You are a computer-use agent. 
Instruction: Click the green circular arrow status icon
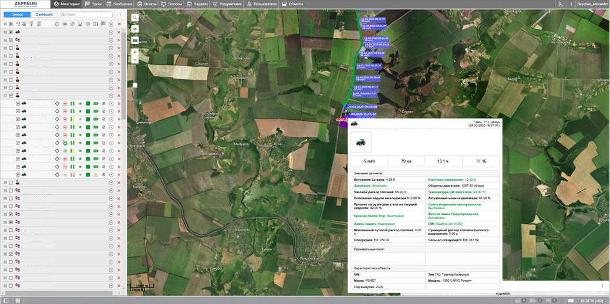pos(65,143)
